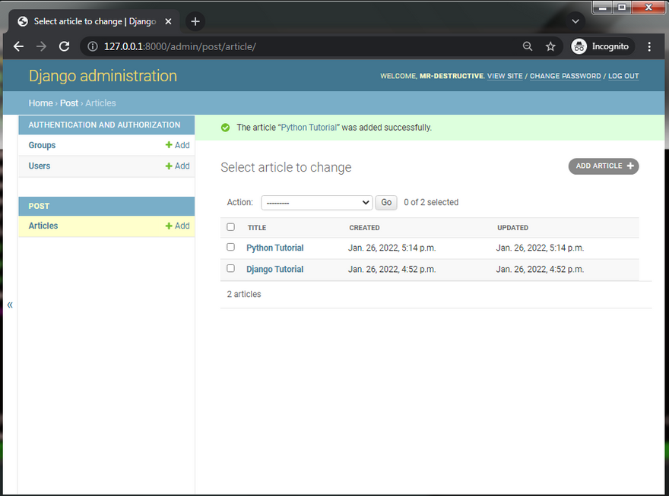
Task: Open Articles in the Post section
Action: [x=43, y=226]
